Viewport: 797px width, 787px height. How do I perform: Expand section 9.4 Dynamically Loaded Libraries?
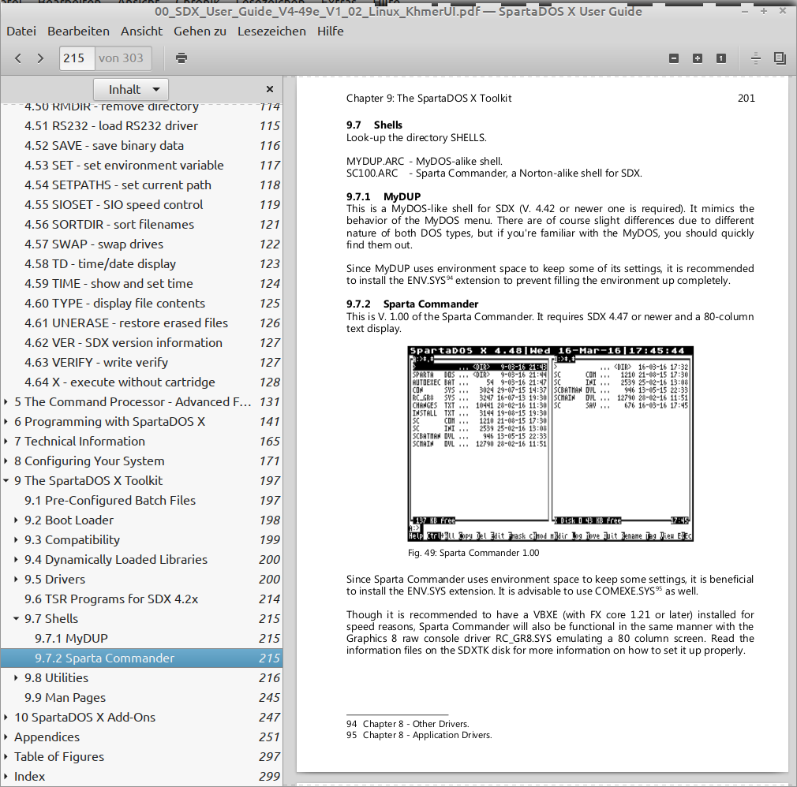click(x=16, y=560)
